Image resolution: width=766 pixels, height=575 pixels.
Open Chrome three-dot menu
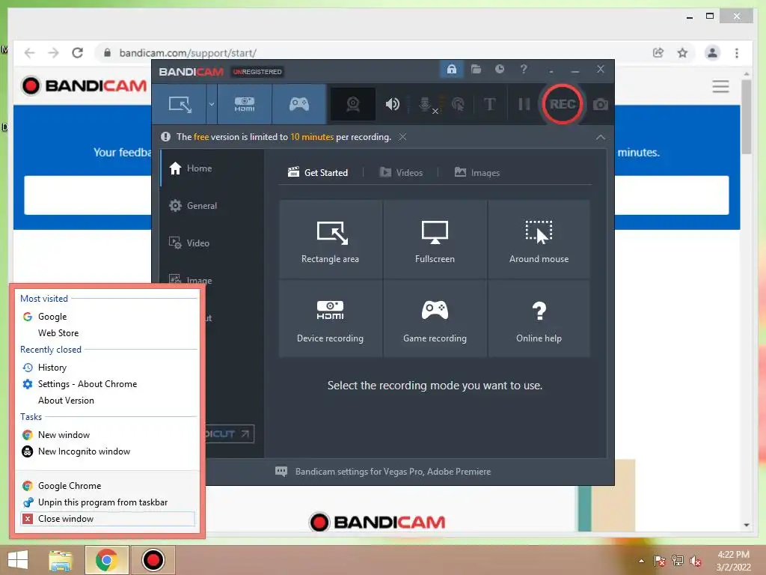(737, 53)
